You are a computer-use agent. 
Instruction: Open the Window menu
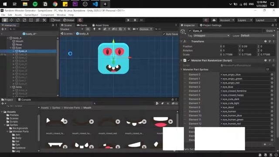coord(61,15)
